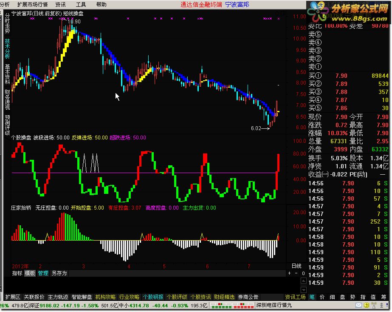Open the 基本资料 side tab

point(7,74)
